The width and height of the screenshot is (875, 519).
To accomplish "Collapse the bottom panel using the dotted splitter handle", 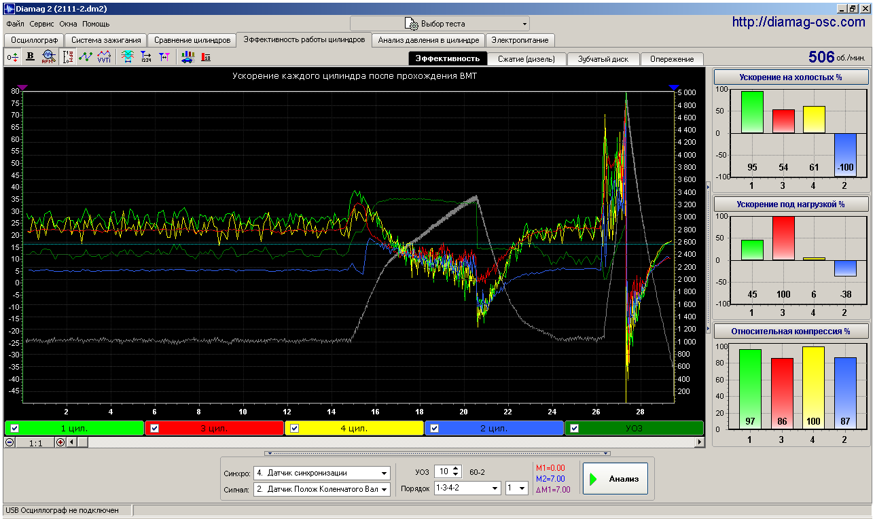I will click(437, 452).
